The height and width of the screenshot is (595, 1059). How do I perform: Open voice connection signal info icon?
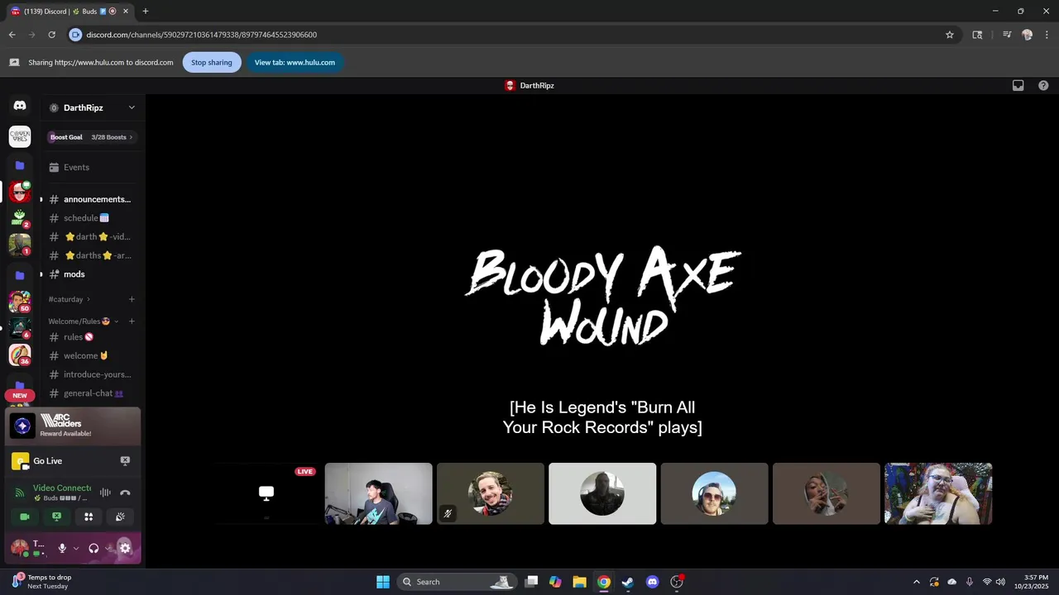(20, 493)
